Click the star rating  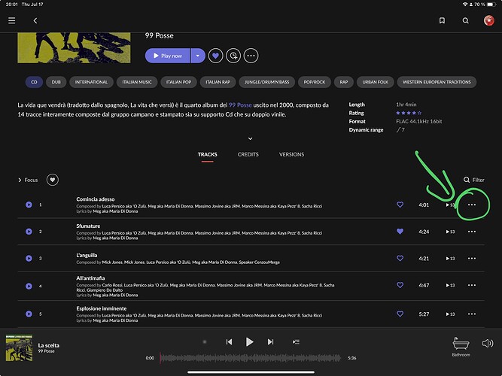tap(409, 113)
